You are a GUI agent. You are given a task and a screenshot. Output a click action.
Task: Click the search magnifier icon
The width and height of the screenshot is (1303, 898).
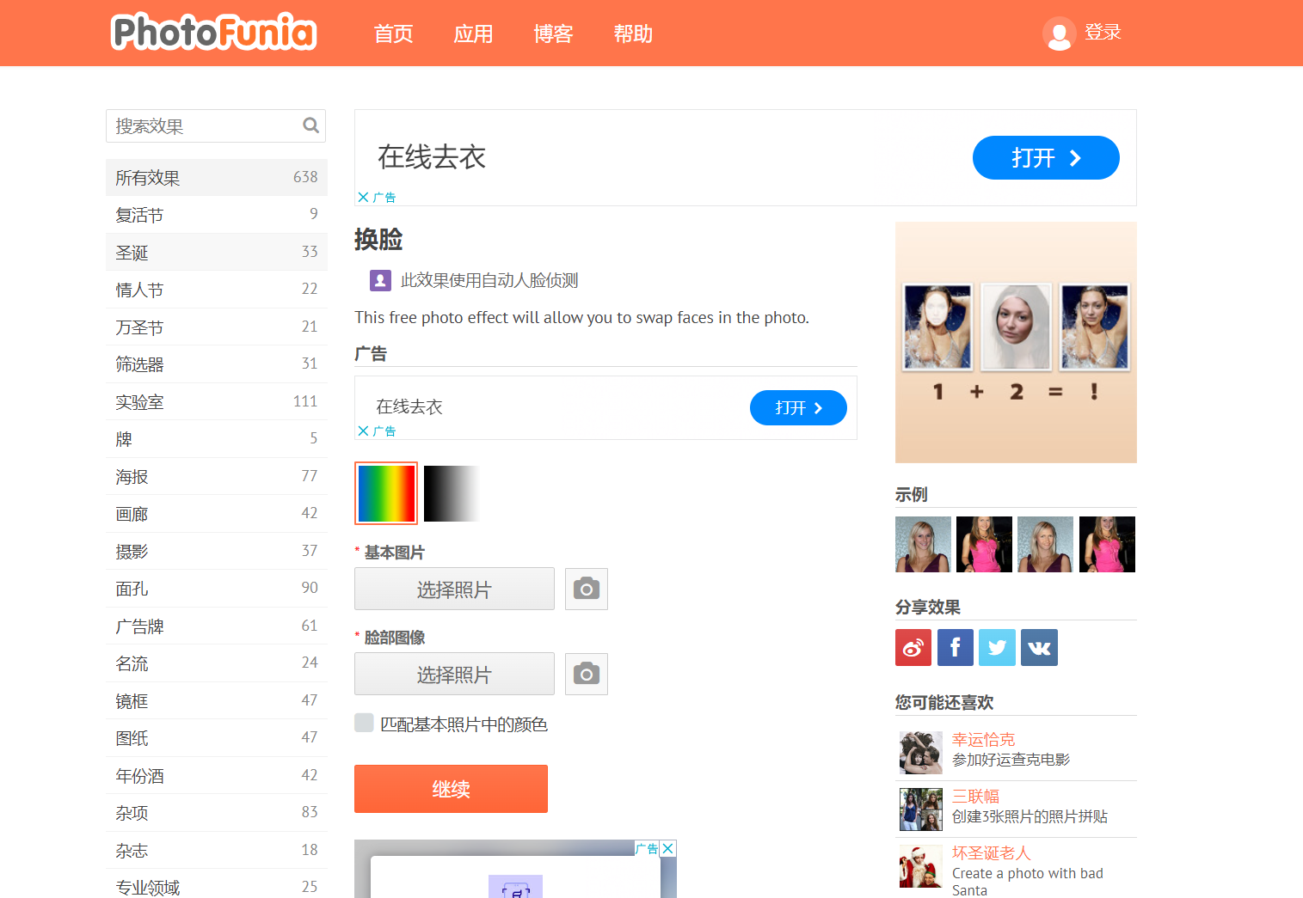310,125
